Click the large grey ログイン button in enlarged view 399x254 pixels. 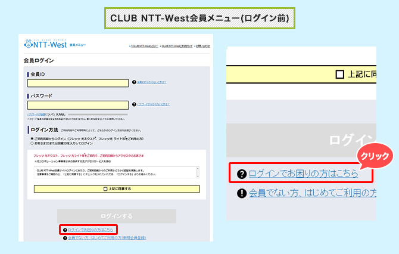[x=301, y=140]
